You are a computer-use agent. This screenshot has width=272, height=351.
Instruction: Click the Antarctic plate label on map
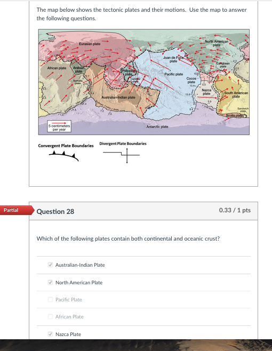click(x=157, y=127)
